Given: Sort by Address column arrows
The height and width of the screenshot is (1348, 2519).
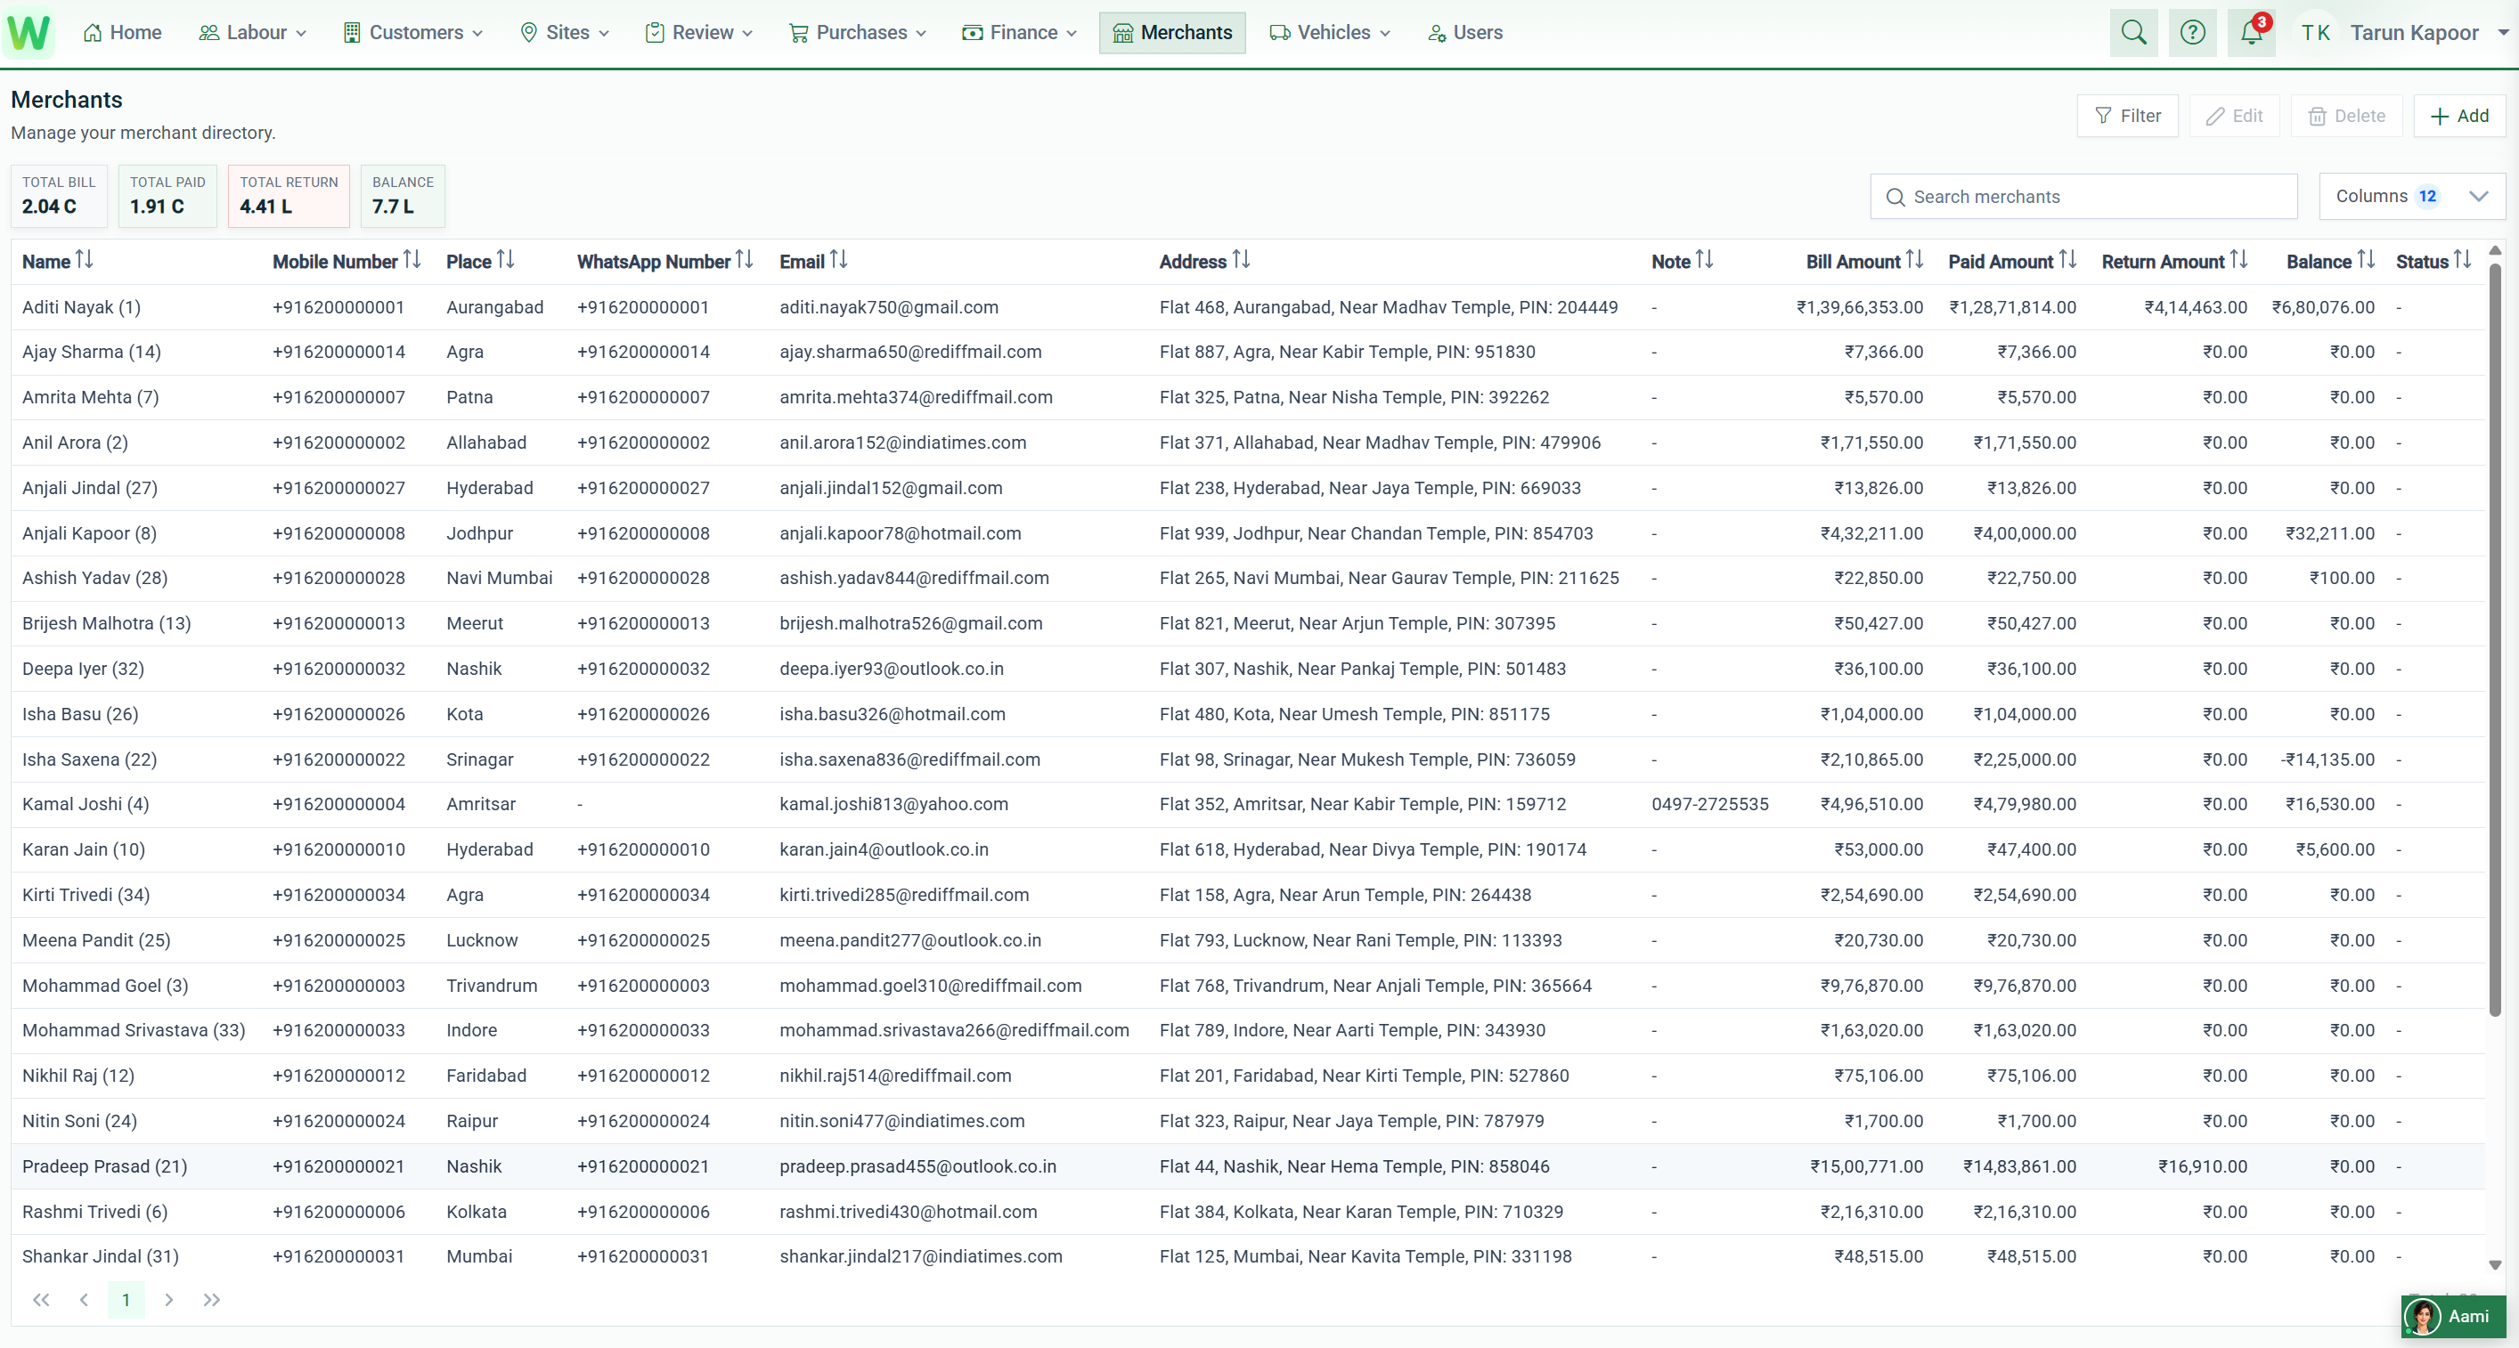Looking at the screenshot, I should pos(1242,260).
